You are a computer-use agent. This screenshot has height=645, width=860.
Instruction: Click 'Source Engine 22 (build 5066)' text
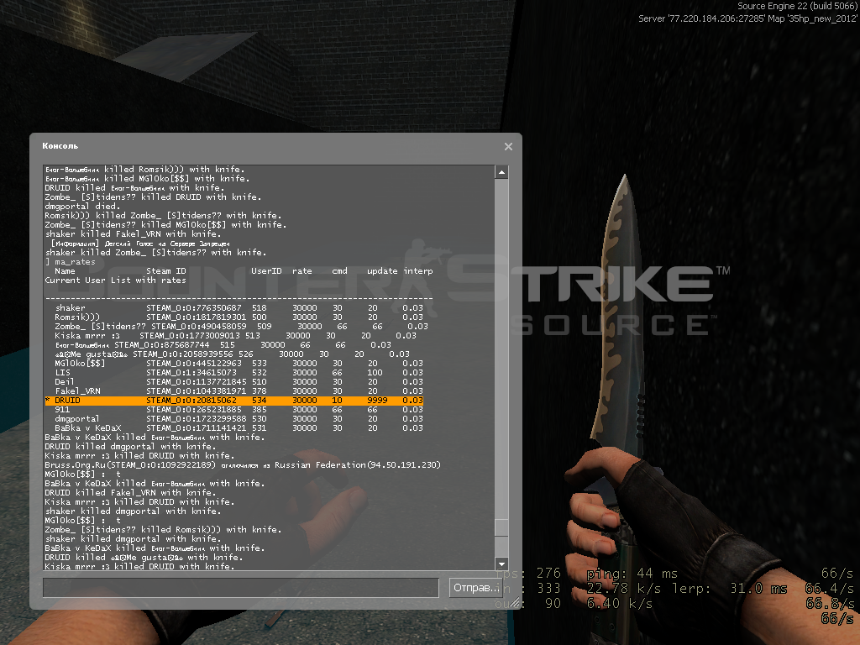(x=797, y=6)
